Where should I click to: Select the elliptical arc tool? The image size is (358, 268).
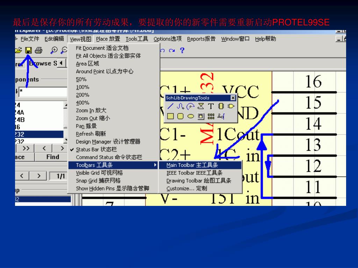[x=191, y=106]
